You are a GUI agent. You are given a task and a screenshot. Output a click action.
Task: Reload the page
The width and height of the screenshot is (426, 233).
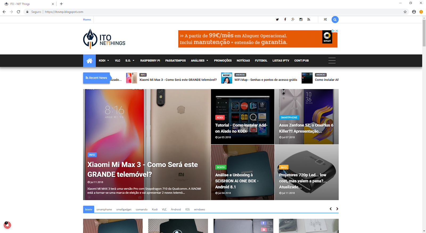(18, 12)
